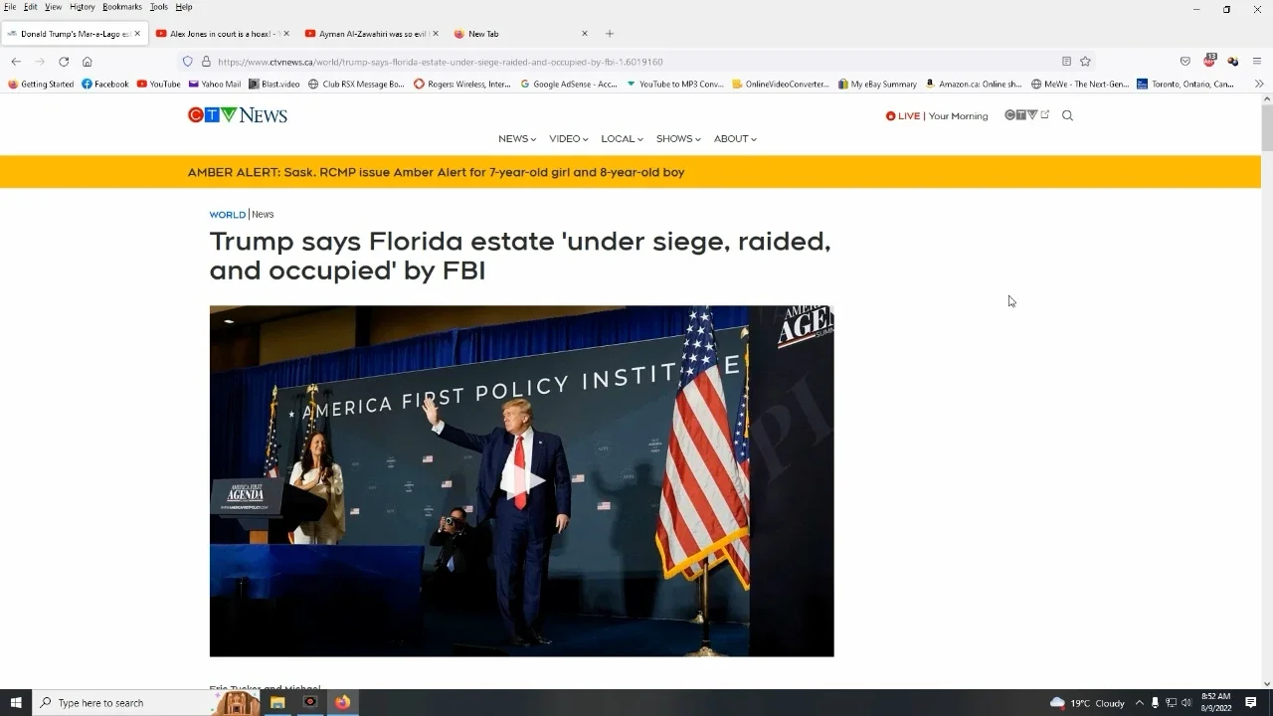1273x716 pixels.
Task: Open the History menu
Action: point(83,7)
